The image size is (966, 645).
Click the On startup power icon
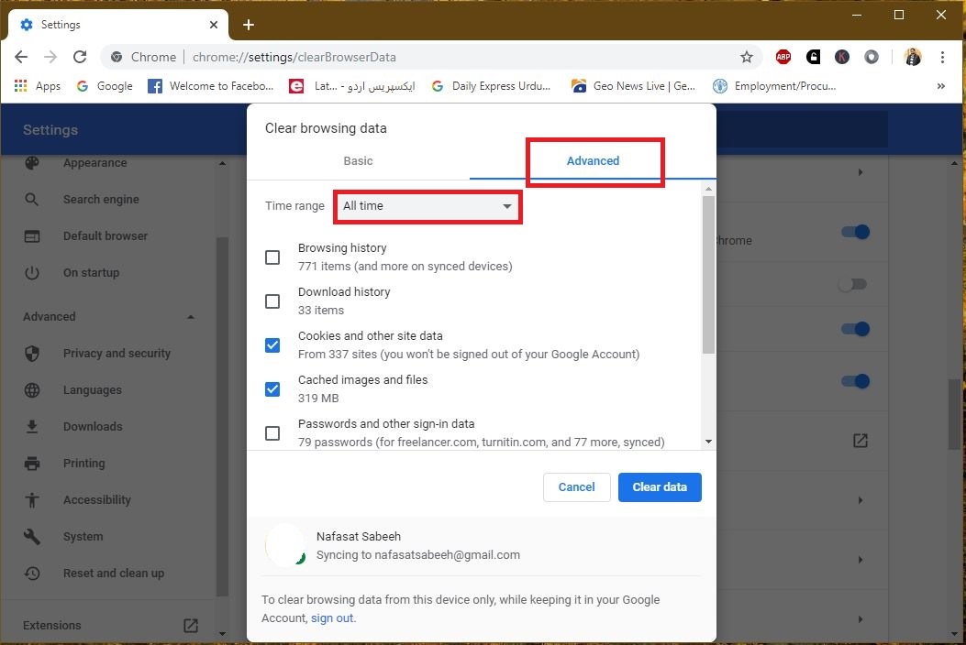32,273
